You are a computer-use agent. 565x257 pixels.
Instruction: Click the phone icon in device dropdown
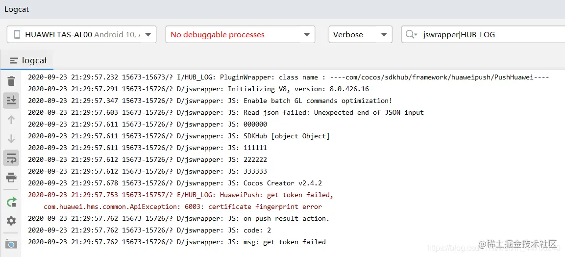(x=17, y=35)
